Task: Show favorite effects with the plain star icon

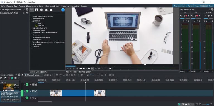Action: 51,10
